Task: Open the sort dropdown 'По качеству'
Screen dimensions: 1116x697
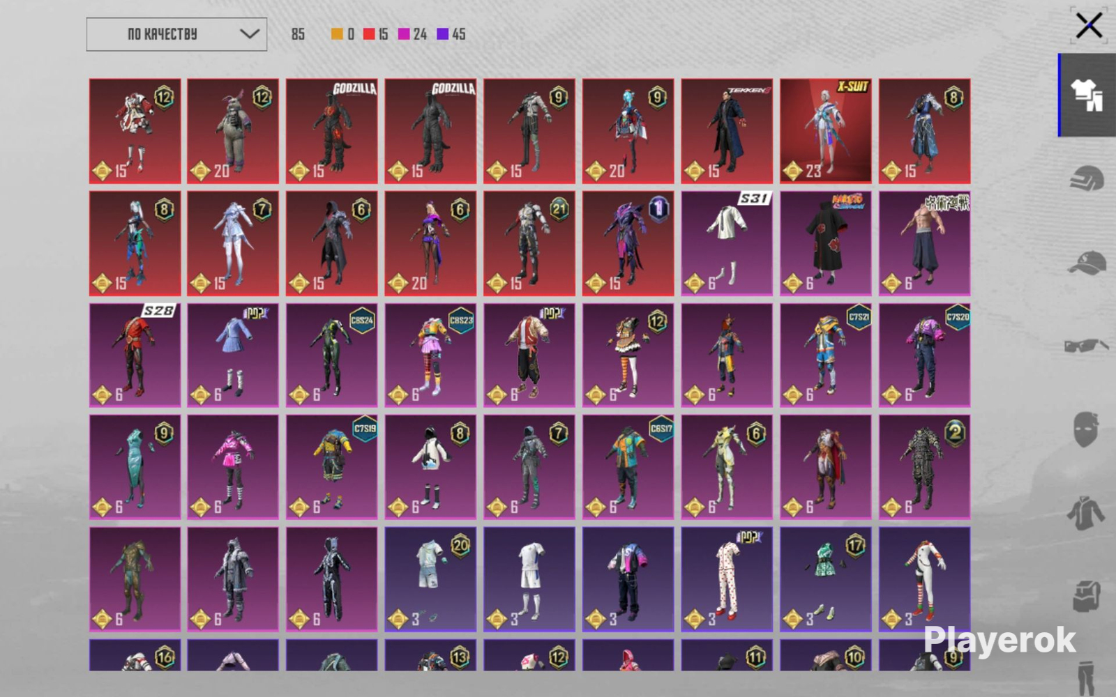Action: pos(176,34)
